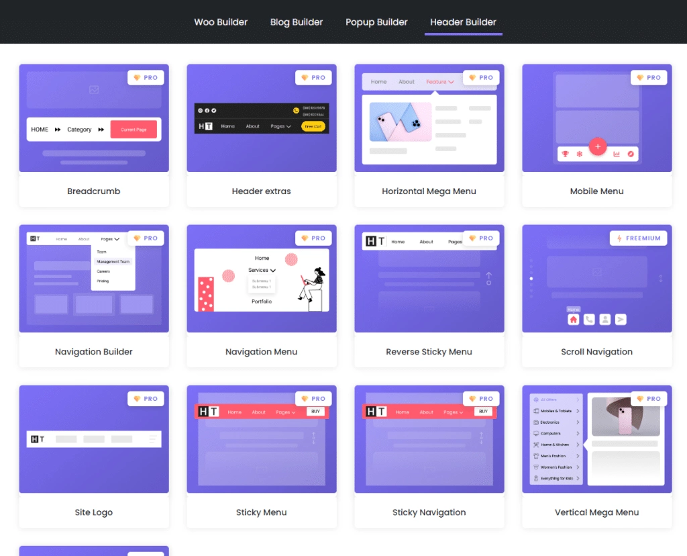Click the FREEMIUM badge on Scroll Navigation
The image size is (687, 556).
639,238
